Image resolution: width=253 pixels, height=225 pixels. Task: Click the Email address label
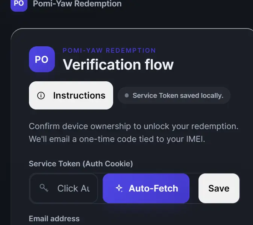point(54,219)
